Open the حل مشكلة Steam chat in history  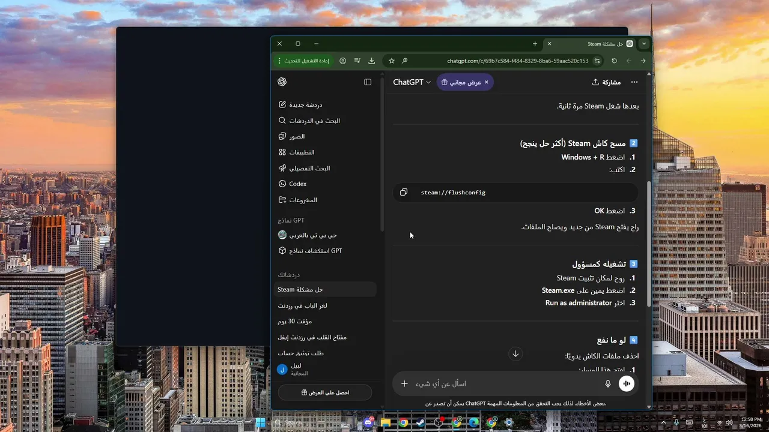(x=324, y=289)
